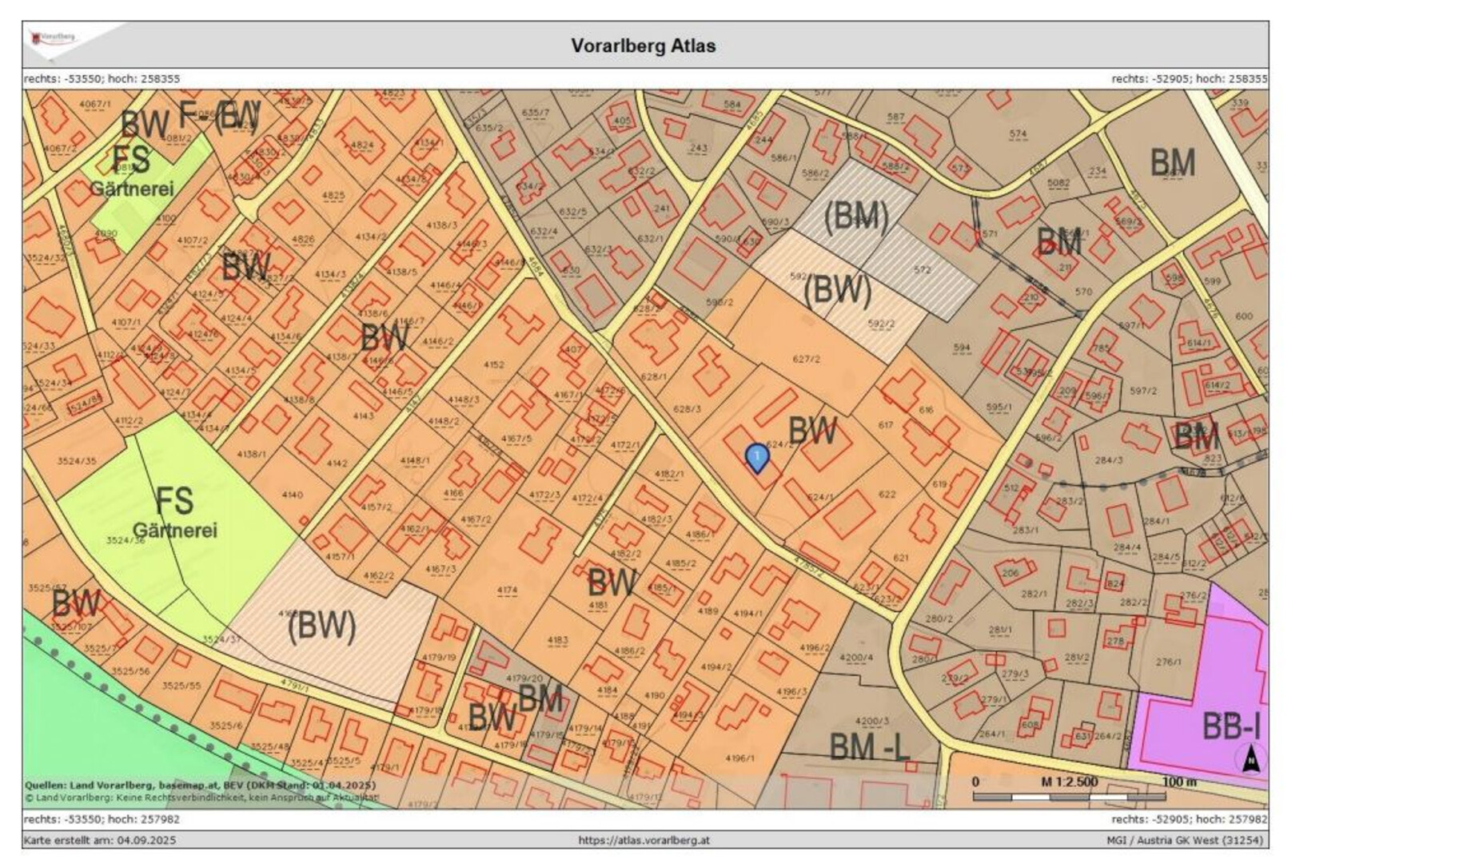Click the blue location marker numbered 1
Viewport: 1467px width, 863px height.
click(x=756, y=457)
